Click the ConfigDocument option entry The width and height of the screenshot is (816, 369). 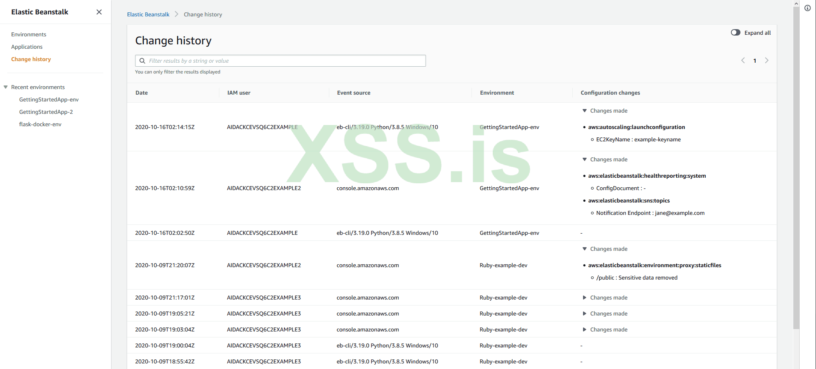coord(621,188)
